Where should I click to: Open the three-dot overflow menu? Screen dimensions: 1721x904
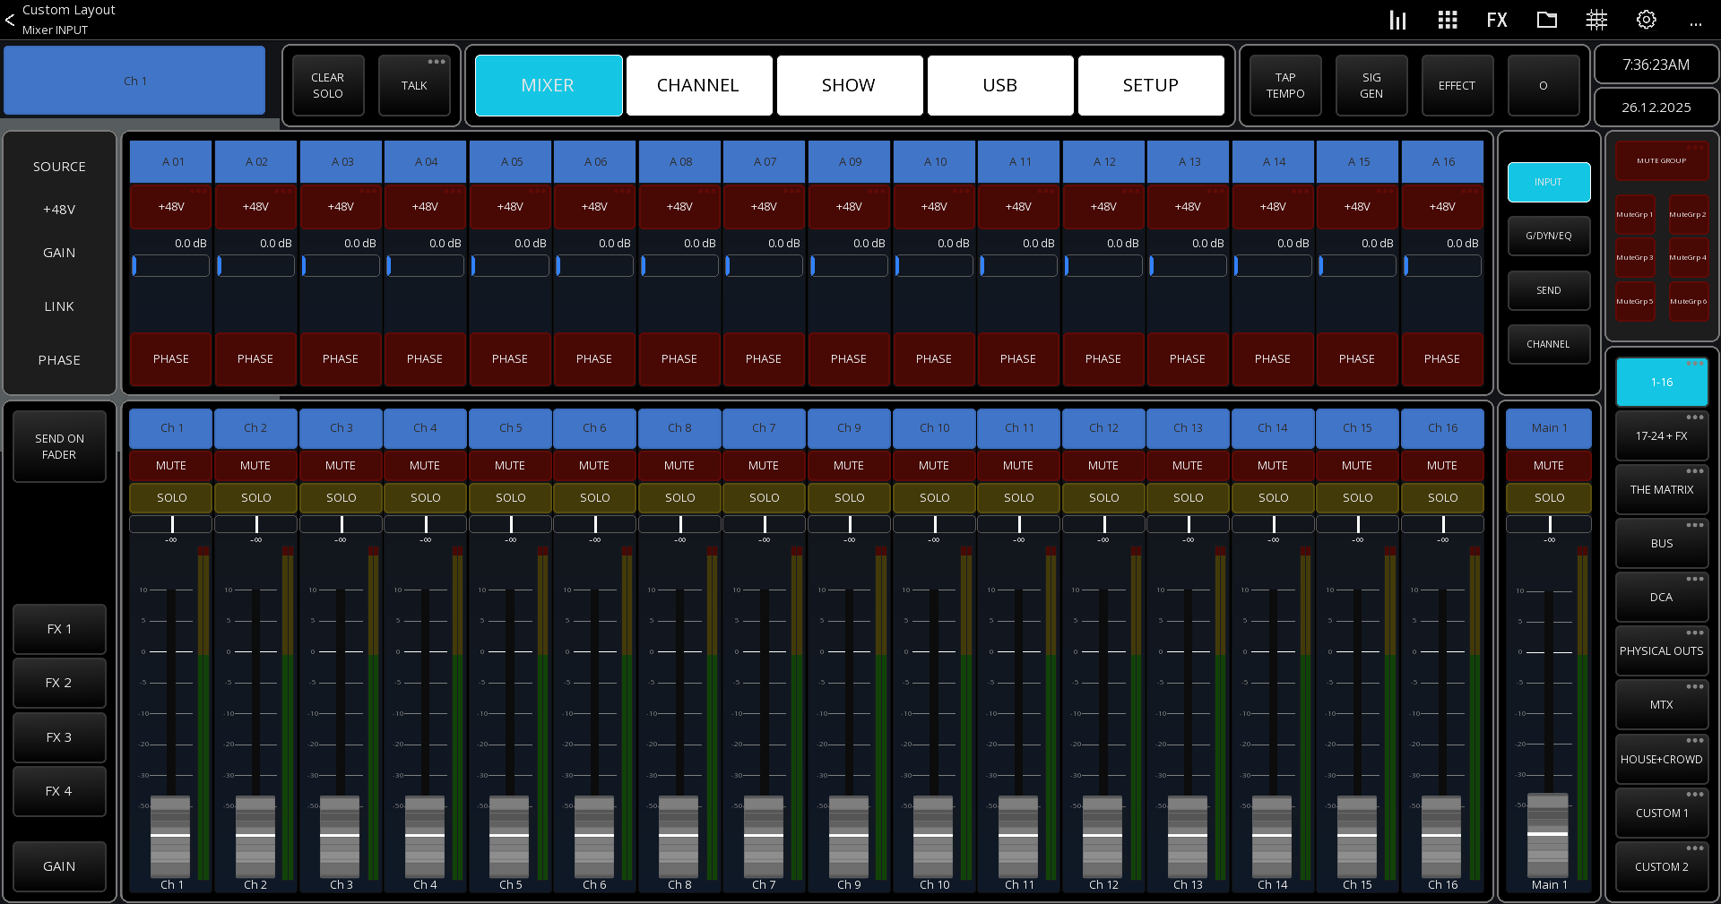[1696, 23]
